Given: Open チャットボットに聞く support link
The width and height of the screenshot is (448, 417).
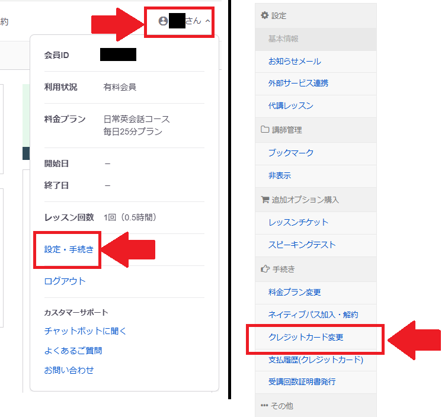Looking at the screenshot, I should pos(85,331).
